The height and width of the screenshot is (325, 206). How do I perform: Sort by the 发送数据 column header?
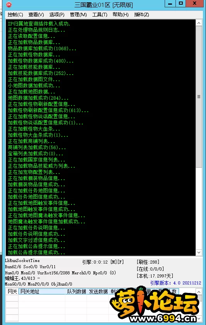pyautogui.click(x=98, y=291)
